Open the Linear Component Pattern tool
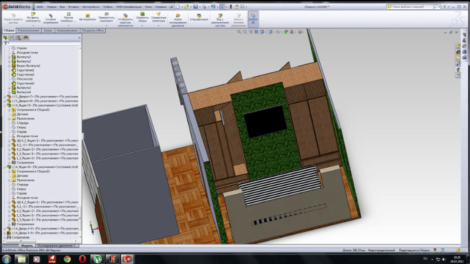Screen dimensions: 470x264 69,17
